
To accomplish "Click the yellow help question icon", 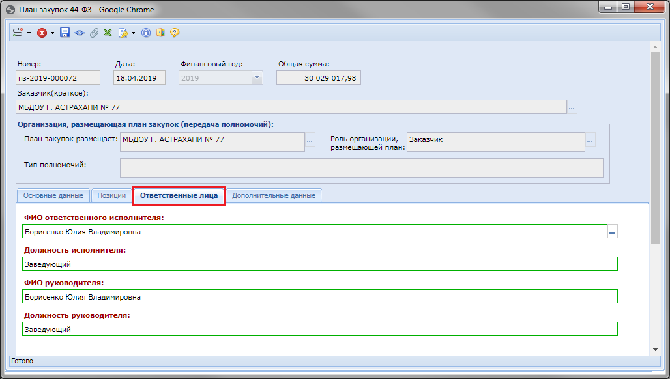I will point(175,33).
